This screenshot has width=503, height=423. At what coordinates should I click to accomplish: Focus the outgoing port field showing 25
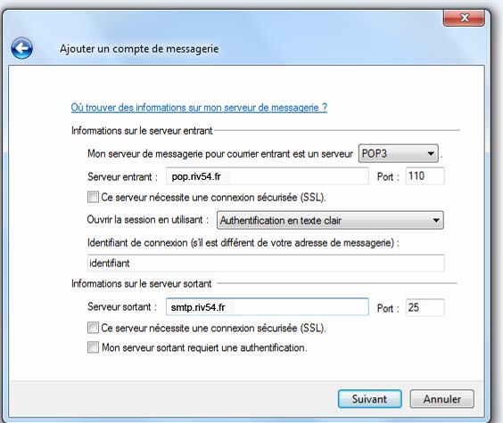[x=425, y=307]
